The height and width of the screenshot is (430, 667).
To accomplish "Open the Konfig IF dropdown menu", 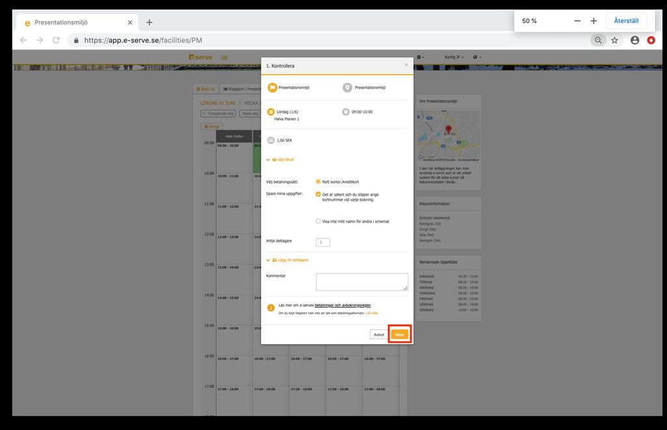I will tap(454, 57).
